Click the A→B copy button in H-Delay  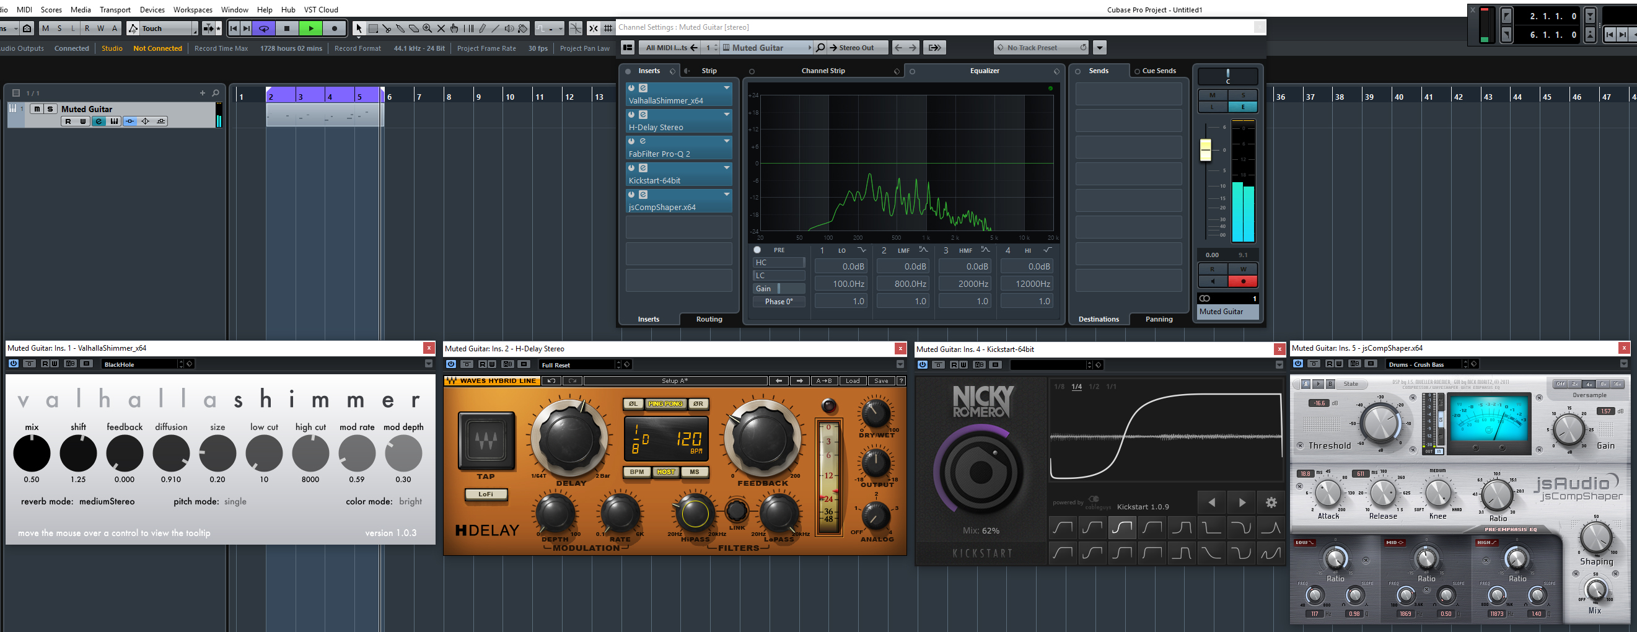(824, 381)
